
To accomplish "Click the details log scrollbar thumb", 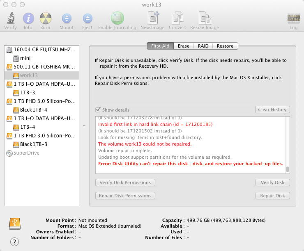I will (288, 169).
